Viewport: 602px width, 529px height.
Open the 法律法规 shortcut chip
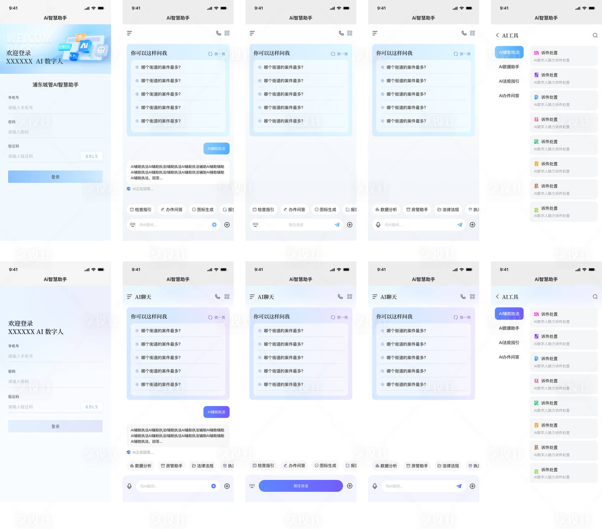448,209
